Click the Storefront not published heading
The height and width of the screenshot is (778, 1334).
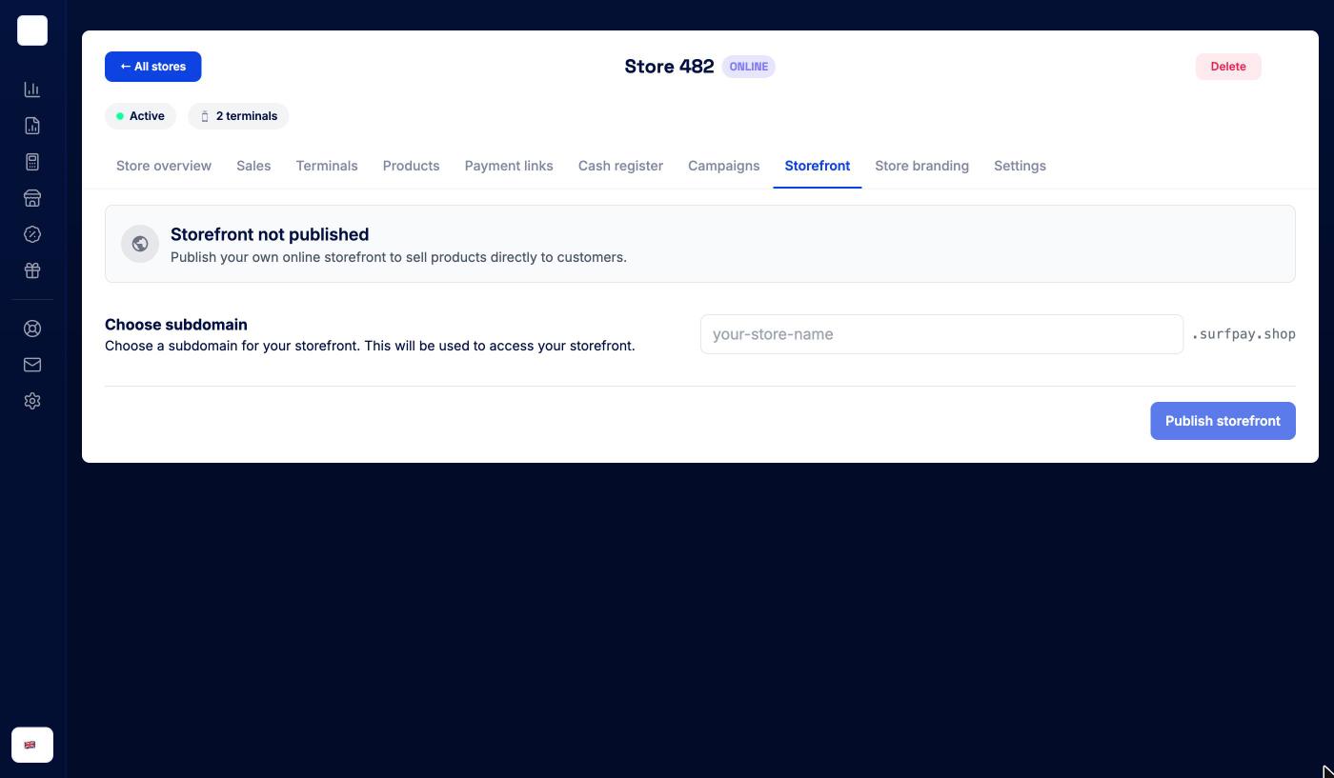tap(270, 234)
